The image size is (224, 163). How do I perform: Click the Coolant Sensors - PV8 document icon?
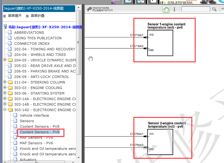pos(15,126)
